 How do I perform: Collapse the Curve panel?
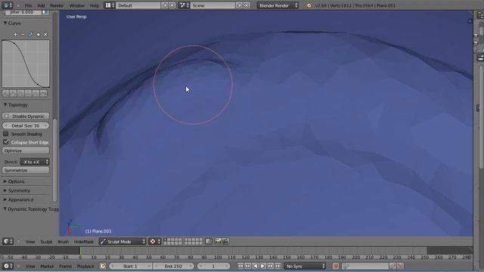click(5, 23)
